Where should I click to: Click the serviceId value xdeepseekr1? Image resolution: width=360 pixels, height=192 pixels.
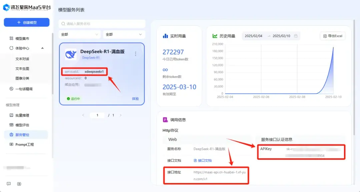pos(94,72)
